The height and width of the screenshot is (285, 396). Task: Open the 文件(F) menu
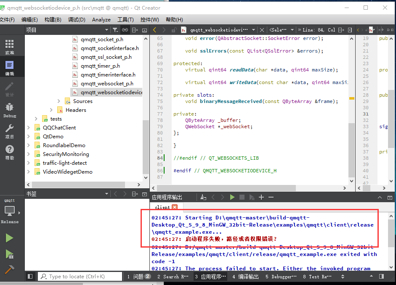tap(7, 20)
